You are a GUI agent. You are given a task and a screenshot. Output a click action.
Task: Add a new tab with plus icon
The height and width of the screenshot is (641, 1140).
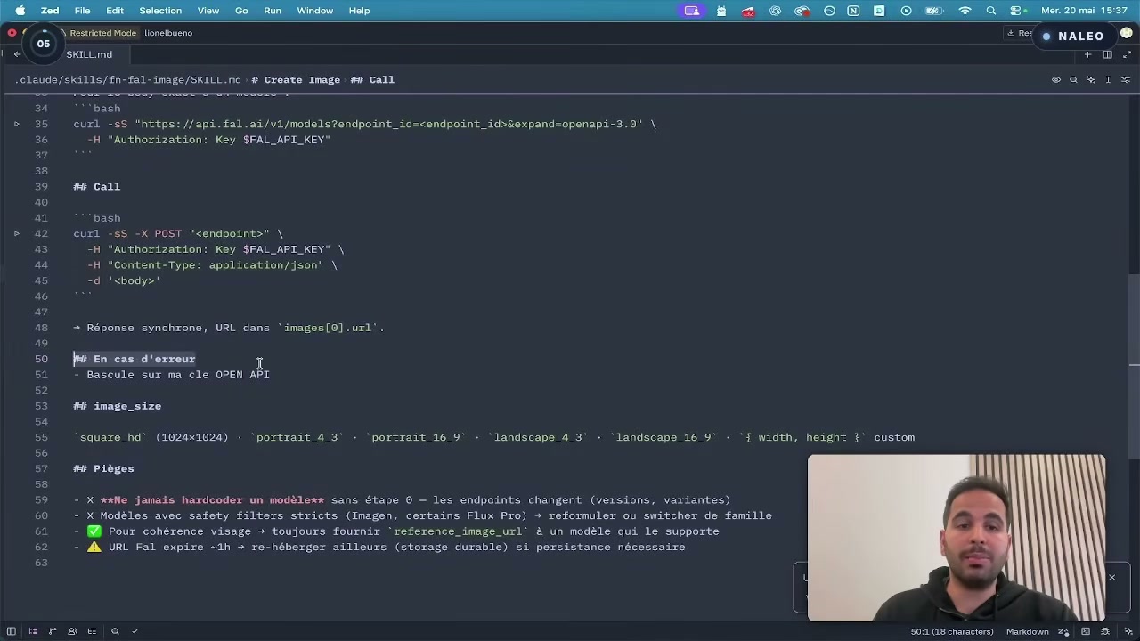[x=1087, y=54]
